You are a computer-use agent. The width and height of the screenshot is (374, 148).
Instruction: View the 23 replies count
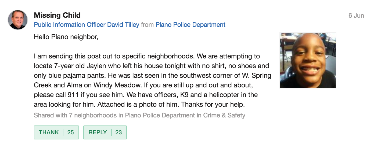(x=118, y=132)
